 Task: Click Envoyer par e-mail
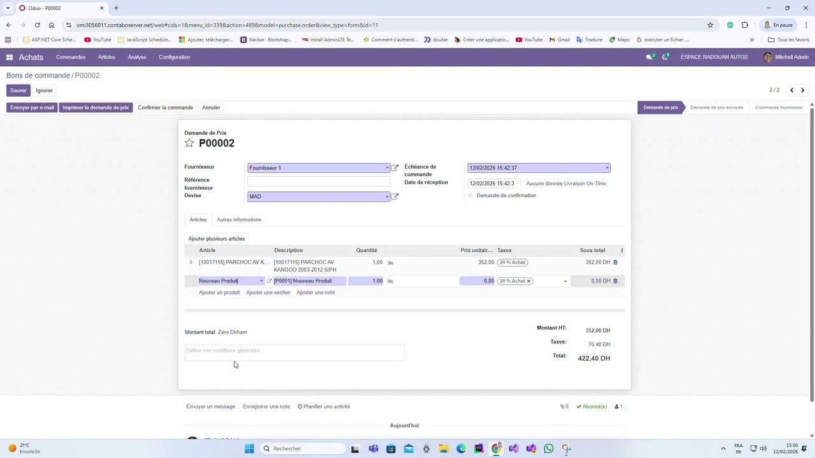coord(32,108)
